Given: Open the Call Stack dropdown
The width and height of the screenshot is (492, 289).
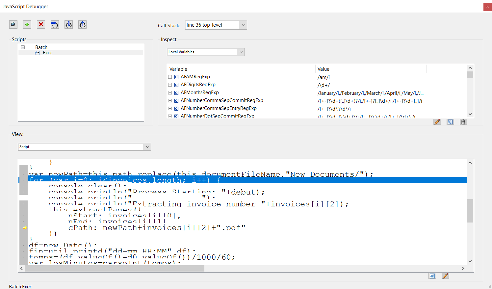Looking at the screenshot, I should click(x=243, y=25).
